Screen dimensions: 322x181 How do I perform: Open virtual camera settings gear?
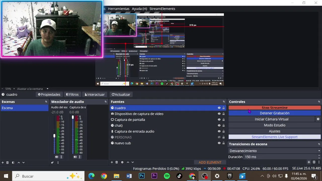coord(318,119)
